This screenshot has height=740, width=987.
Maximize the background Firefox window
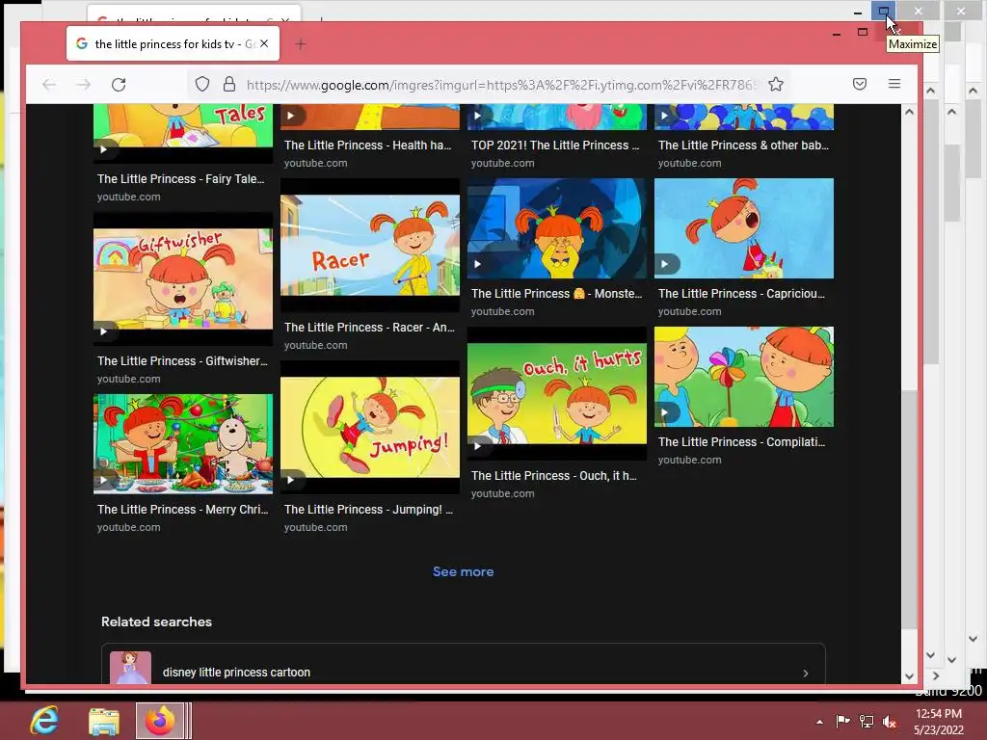[883, 11]
